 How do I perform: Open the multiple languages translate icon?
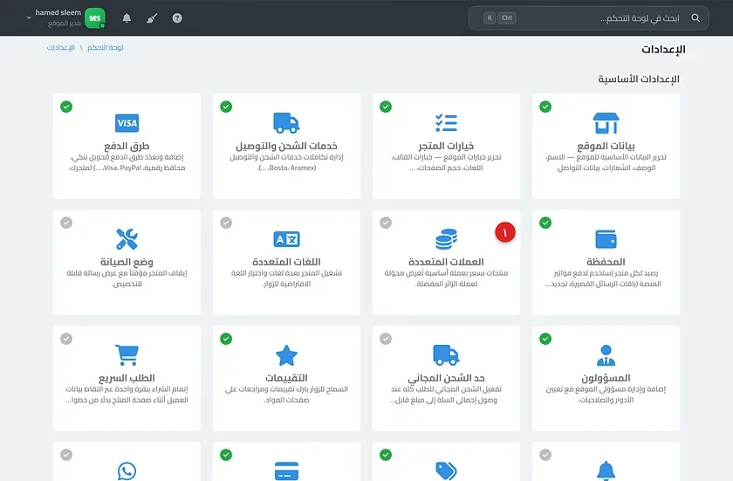286,239
